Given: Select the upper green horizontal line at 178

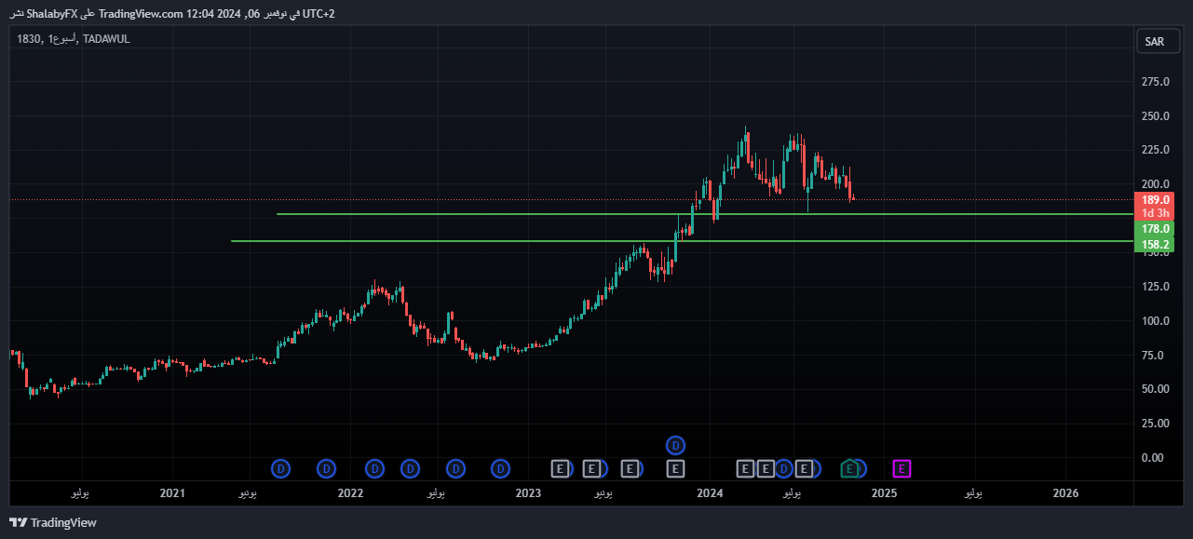Looking at the screenshot, I should 705,214.
